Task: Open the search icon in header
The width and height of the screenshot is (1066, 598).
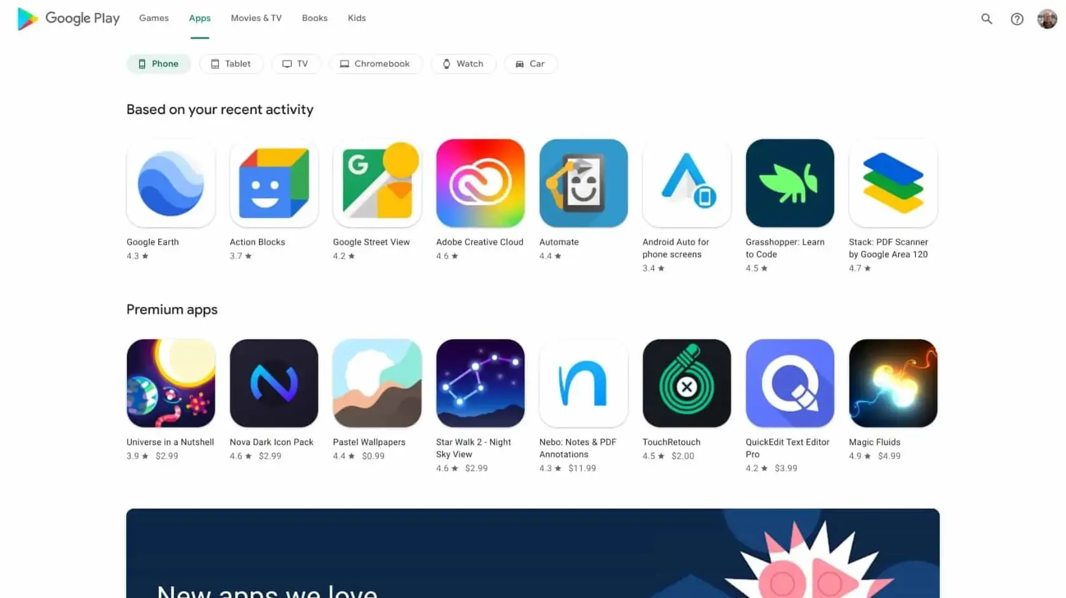Action: pos(986,18)
